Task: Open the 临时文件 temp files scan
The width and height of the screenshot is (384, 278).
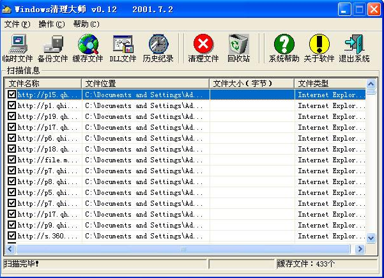Action: click(x=18, y=48)
